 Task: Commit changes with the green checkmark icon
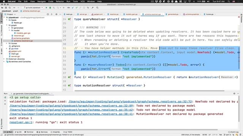click(76, 8)
